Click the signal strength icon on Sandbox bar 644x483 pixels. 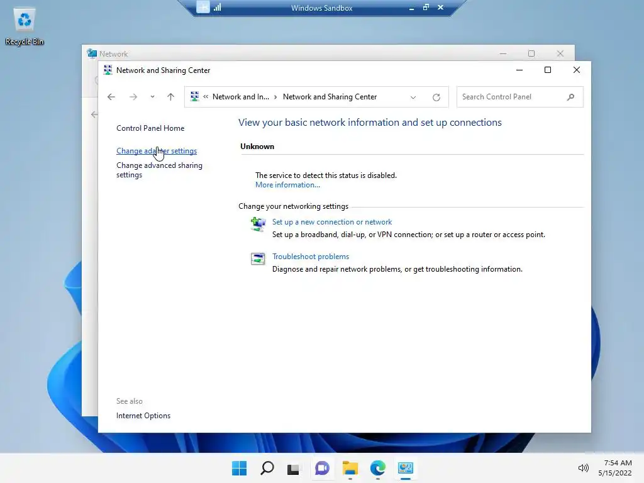217,7
